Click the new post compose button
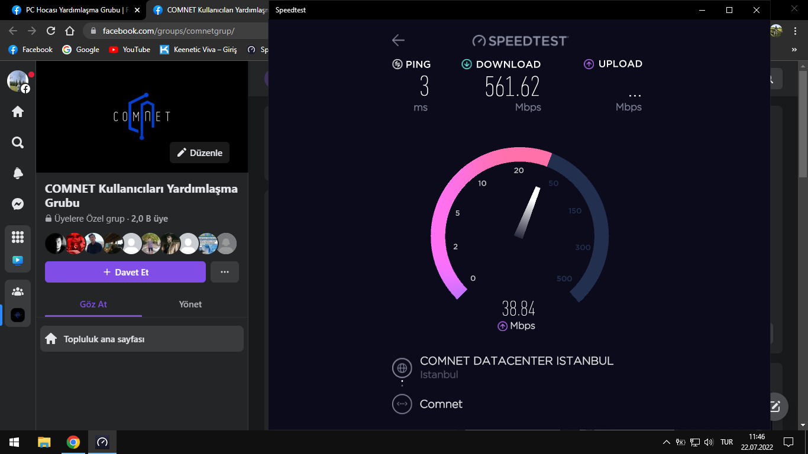This screenshot has width=808, height=454. [775, 406]
